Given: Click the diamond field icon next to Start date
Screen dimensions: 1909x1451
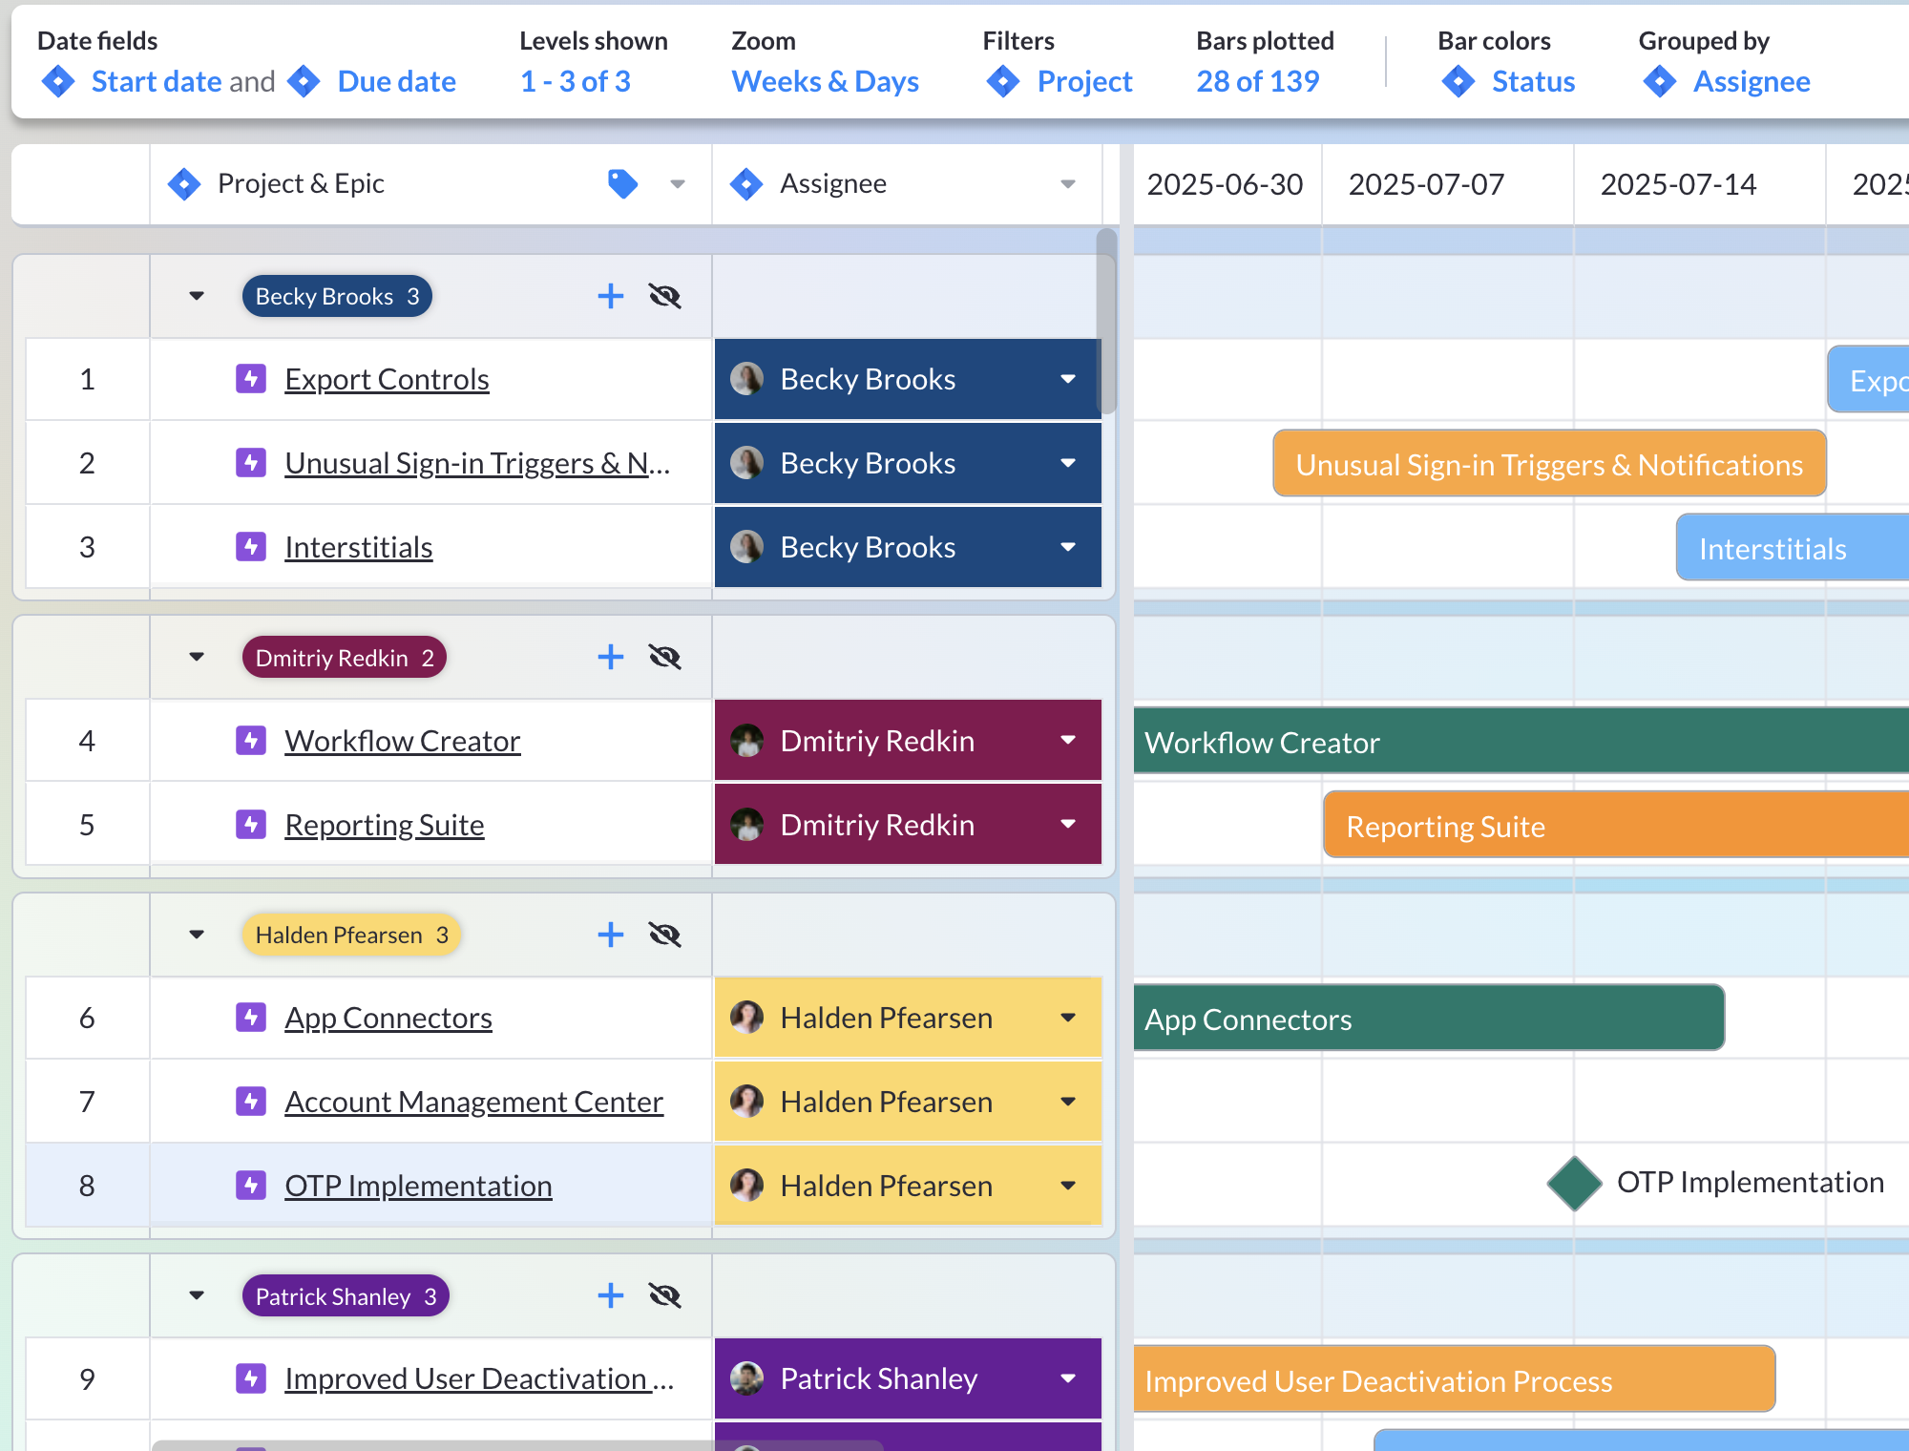Looking at the screenshot, I should point(58,81).
